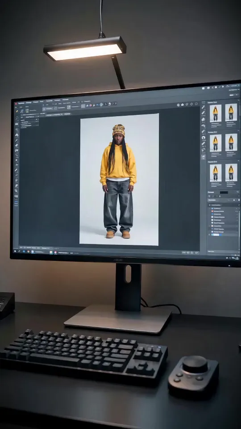This screenshot has width=241, height=429.
Task: Click the dark color field beside the layers title
Action: coord(224,192)
